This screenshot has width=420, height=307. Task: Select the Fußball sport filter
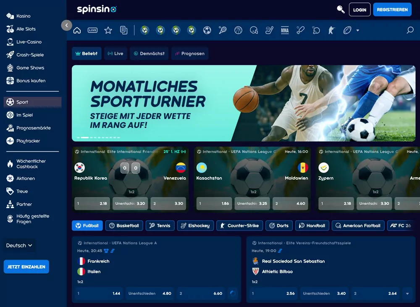pyautogui.click(x=87, y=225)
